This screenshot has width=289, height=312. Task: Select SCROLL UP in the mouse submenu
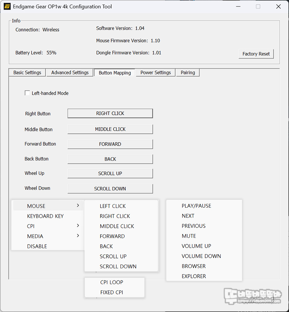coord(121,256)
